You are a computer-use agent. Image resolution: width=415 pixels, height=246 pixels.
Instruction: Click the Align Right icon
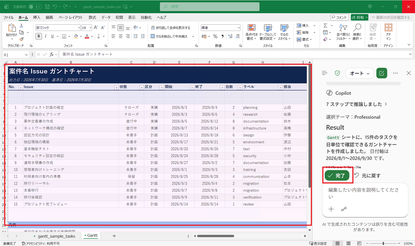[128, 36]
